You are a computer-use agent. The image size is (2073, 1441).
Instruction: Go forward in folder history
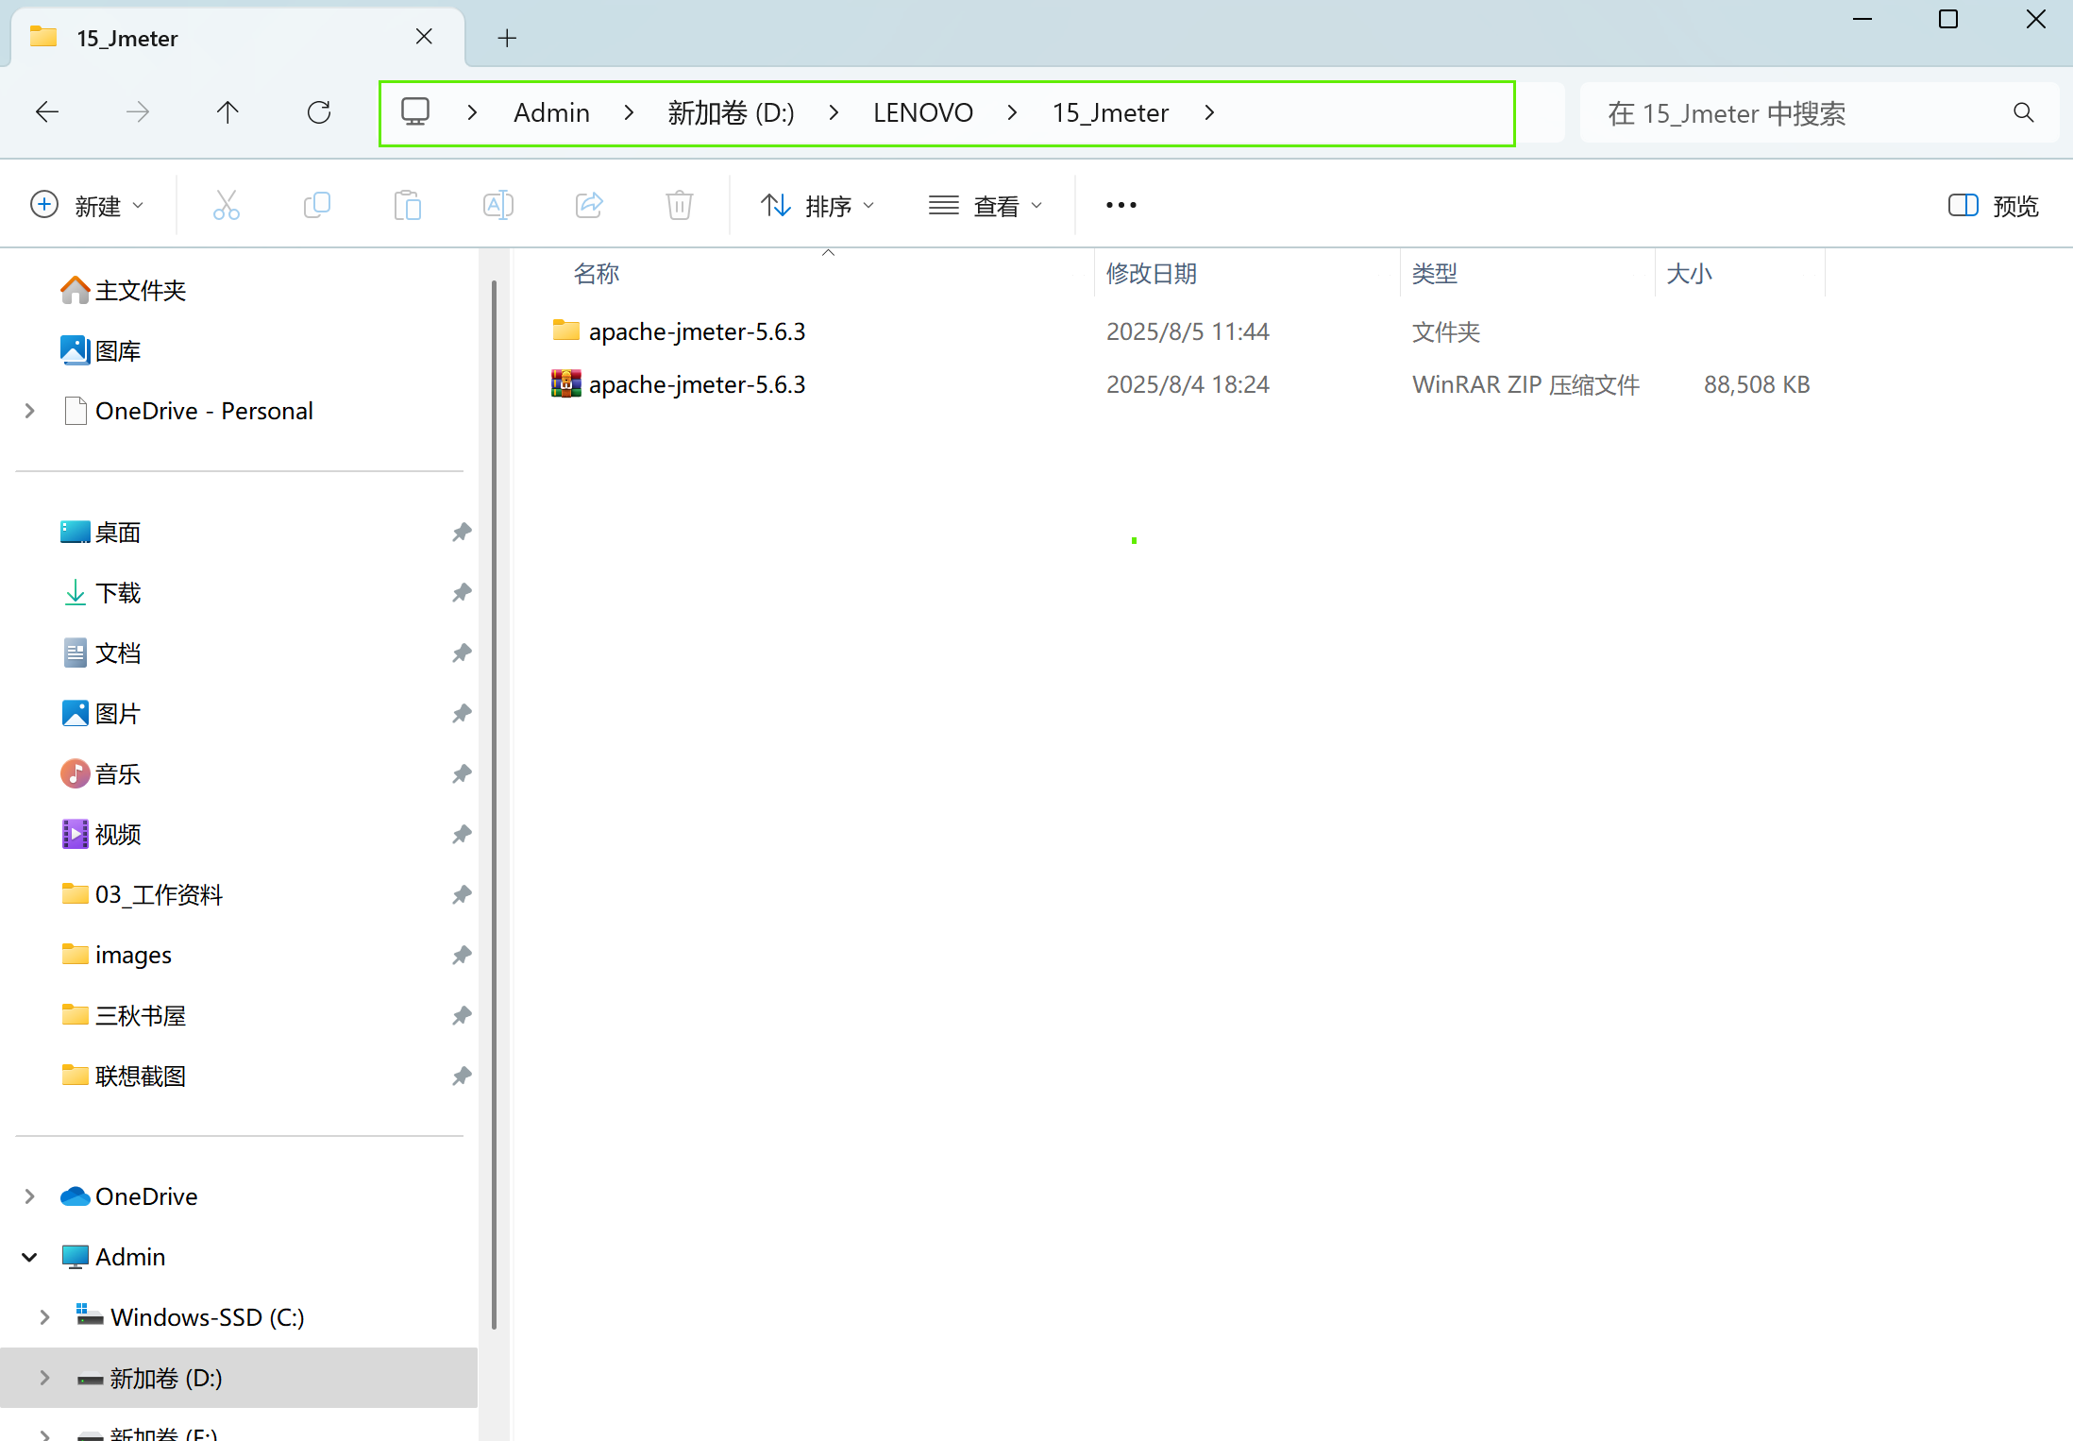coord(138,113)
